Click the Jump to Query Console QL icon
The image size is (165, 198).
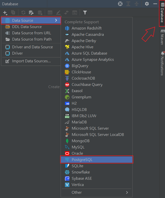(75, 13)
